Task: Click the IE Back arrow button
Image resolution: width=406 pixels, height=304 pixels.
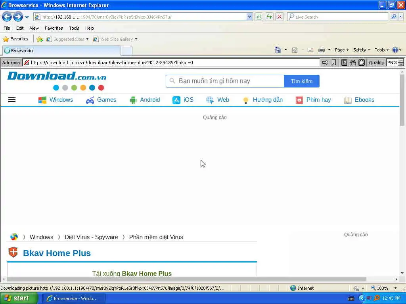Action: pyautogui.click(x=7, y=17)
